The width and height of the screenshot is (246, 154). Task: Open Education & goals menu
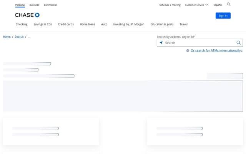(162, 24)
